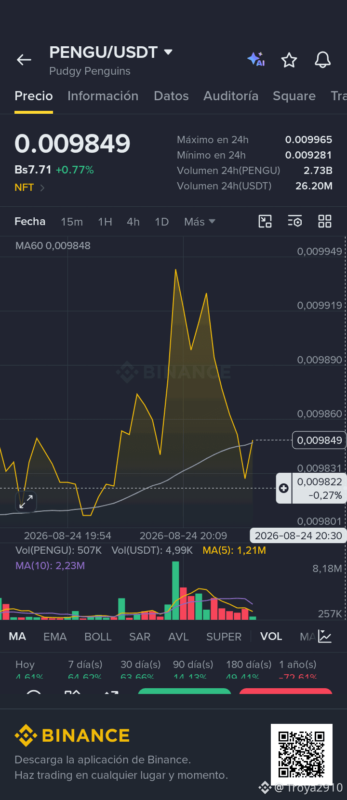Switch to the Información tab
The image size is (347, 800).
(x=103, y=96)
